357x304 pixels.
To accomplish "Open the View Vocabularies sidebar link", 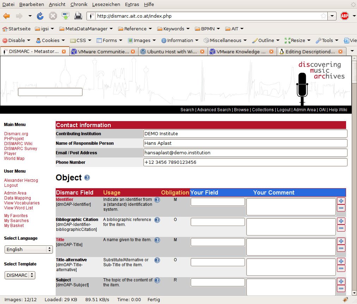I will click(x=22, y=203).
